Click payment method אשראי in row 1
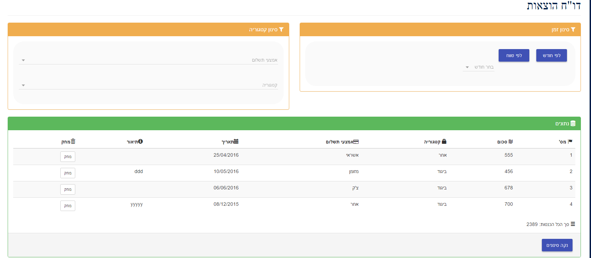 tap(352, 155)
